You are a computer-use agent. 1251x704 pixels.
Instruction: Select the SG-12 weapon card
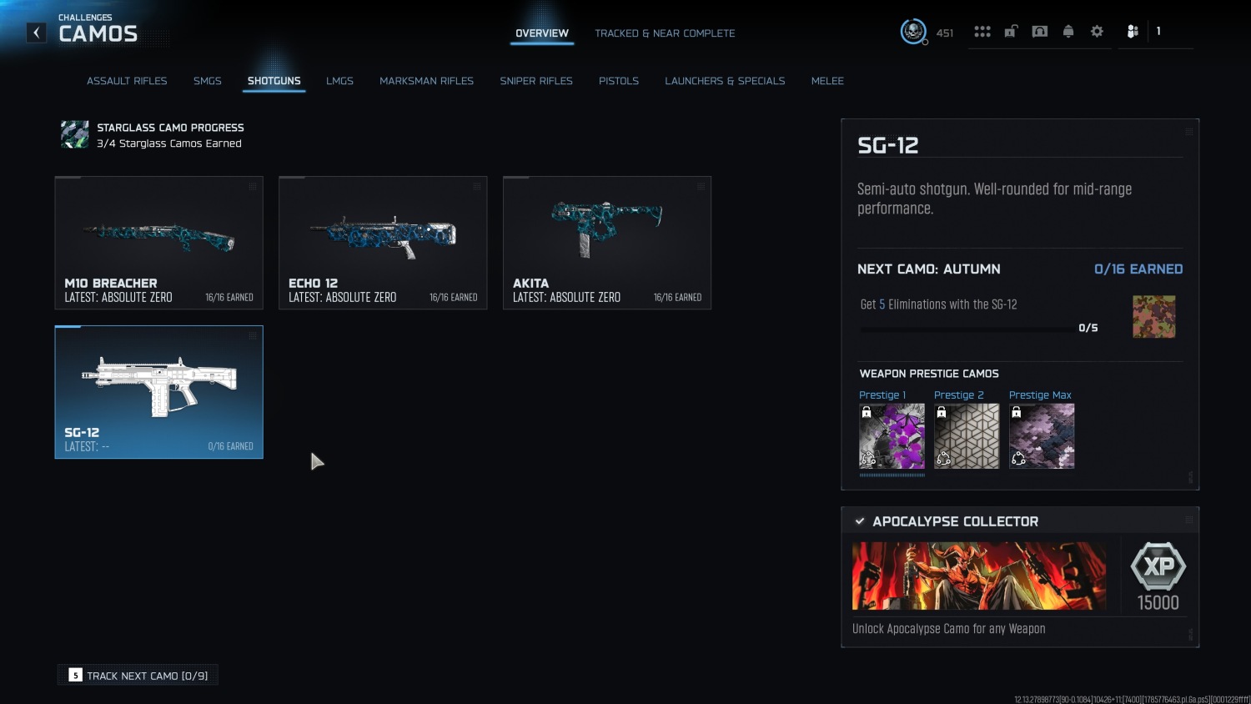(x=158, y=392)
